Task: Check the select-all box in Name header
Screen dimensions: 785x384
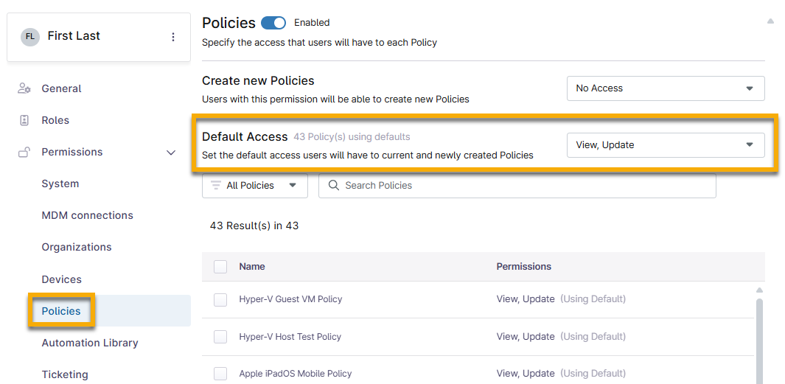Action: point(220,267)
